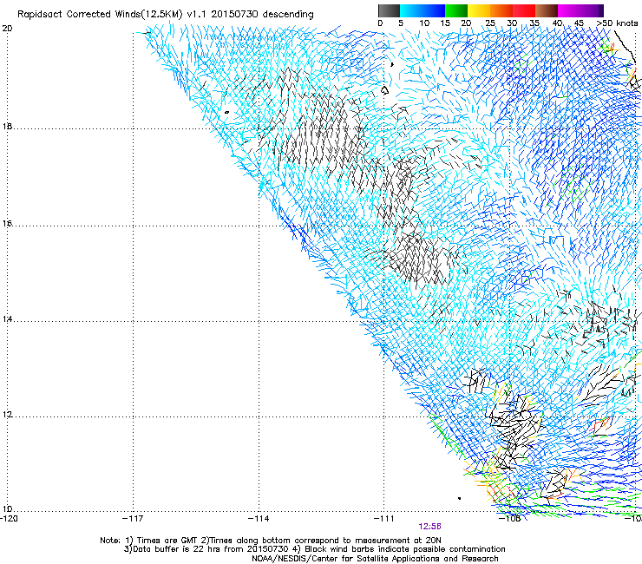Click the purple '12:56' measurement time label
Viewport: 642px width, 564px height.
[x=430, y=527]
